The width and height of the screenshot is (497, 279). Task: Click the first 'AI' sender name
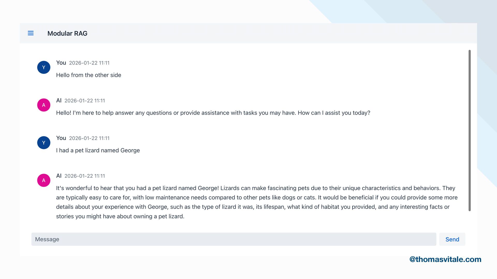click(59, 100)
